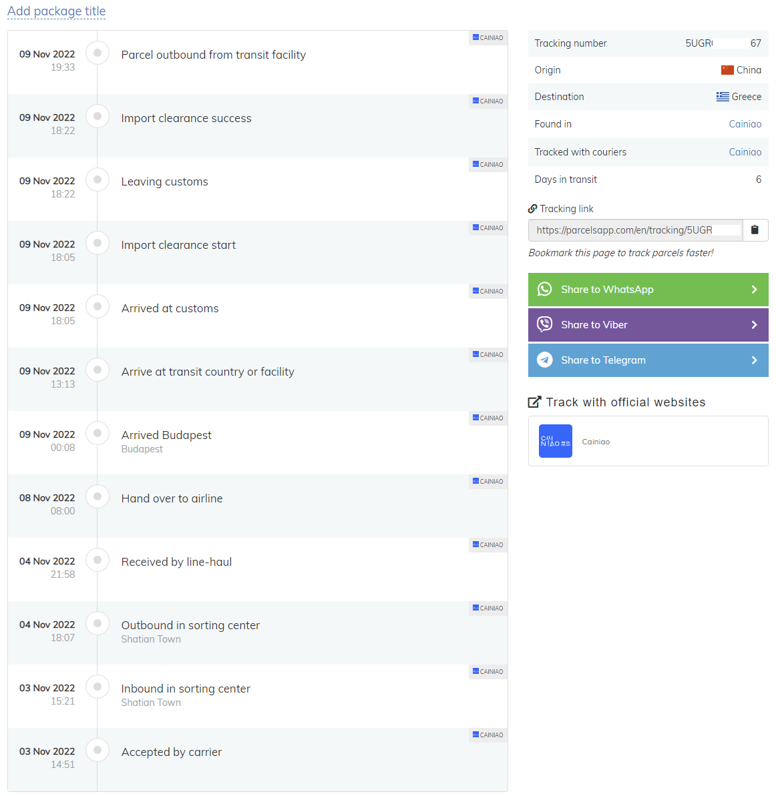Click 'Arrive at transit country or facility' text

208,372
